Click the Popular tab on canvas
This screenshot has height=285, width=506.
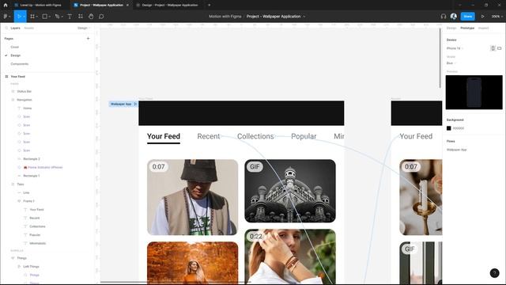pyautogui.click(x=304, y=136)
